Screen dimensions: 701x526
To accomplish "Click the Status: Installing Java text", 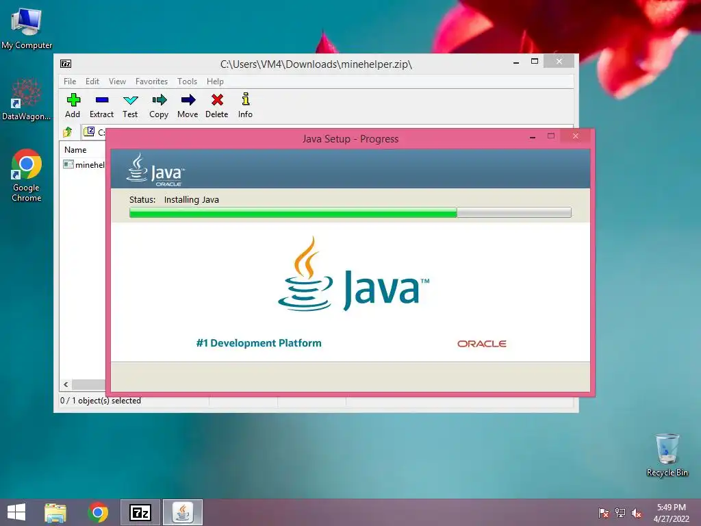I will point(174,199).
